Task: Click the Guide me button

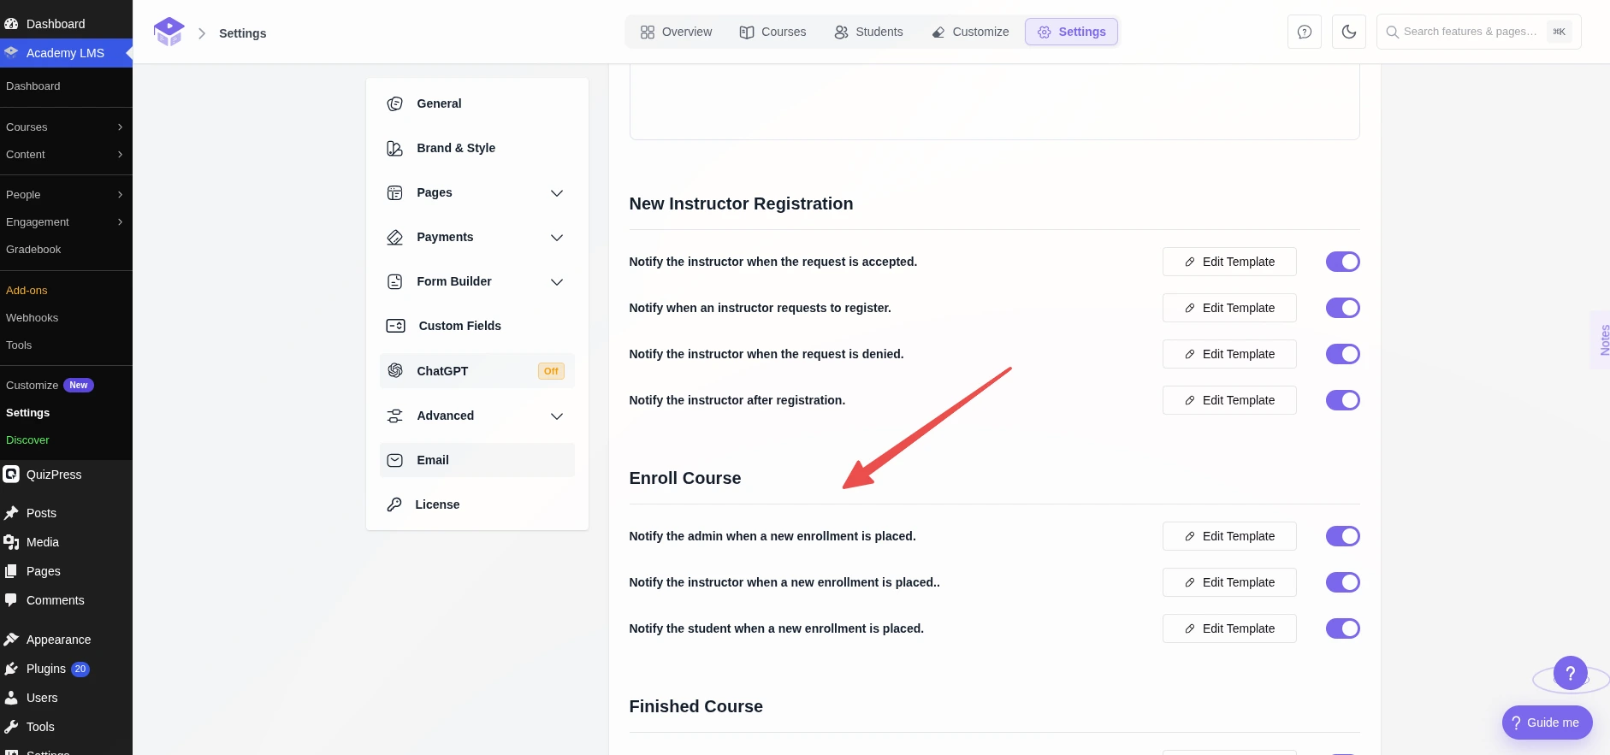Action: pyautogui.click(x=1547, y=723)
